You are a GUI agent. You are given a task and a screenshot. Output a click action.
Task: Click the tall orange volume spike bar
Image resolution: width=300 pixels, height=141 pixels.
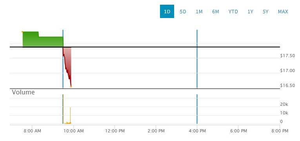71,116
